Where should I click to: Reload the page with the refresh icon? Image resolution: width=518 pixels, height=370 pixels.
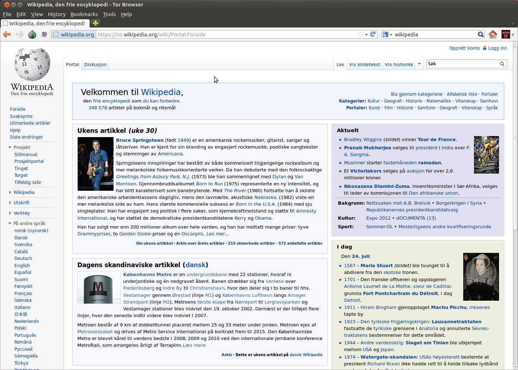point(373,34)
